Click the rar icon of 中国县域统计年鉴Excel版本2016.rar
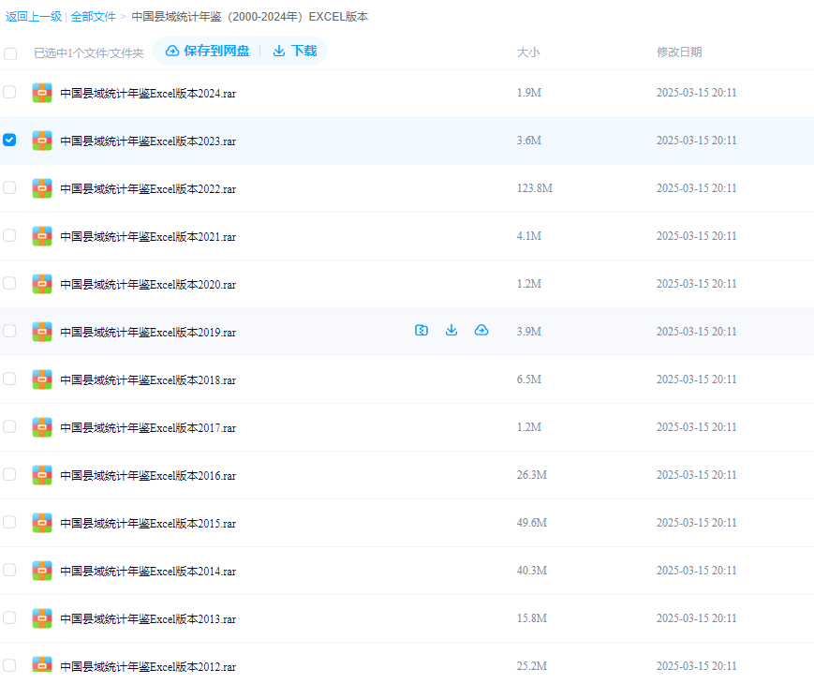814x684 pixels. click(42, 475)
